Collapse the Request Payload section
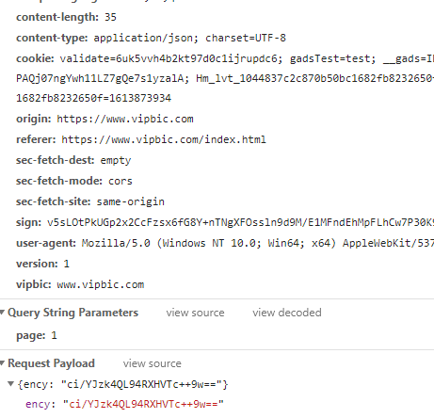 click(3, 363)
